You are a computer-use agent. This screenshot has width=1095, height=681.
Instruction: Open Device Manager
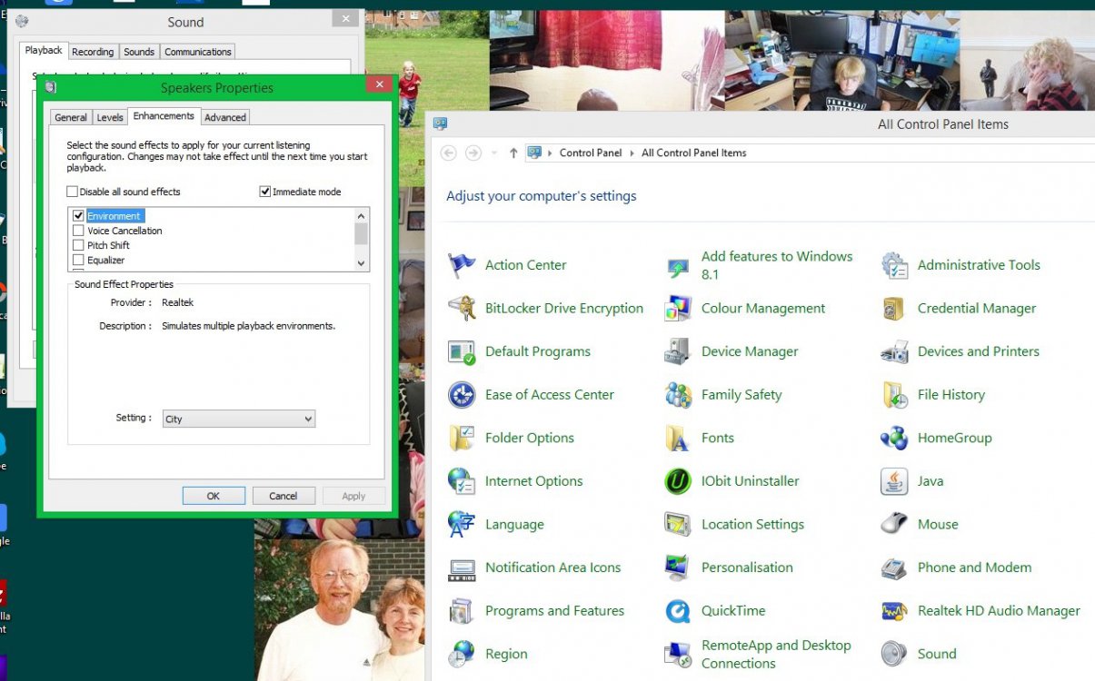point(750,351)
